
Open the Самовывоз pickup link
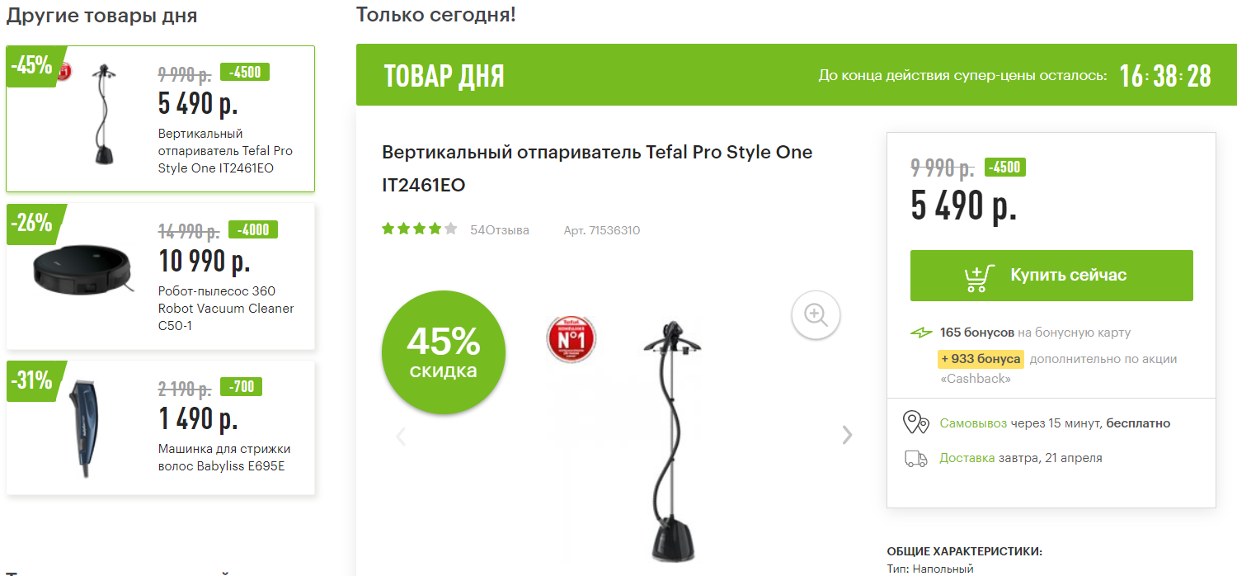[x=973, y=423]
